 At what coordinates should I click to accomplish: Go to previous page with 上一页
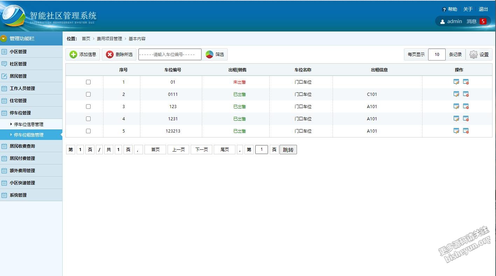pyautogui.click(x=178, y=150)
